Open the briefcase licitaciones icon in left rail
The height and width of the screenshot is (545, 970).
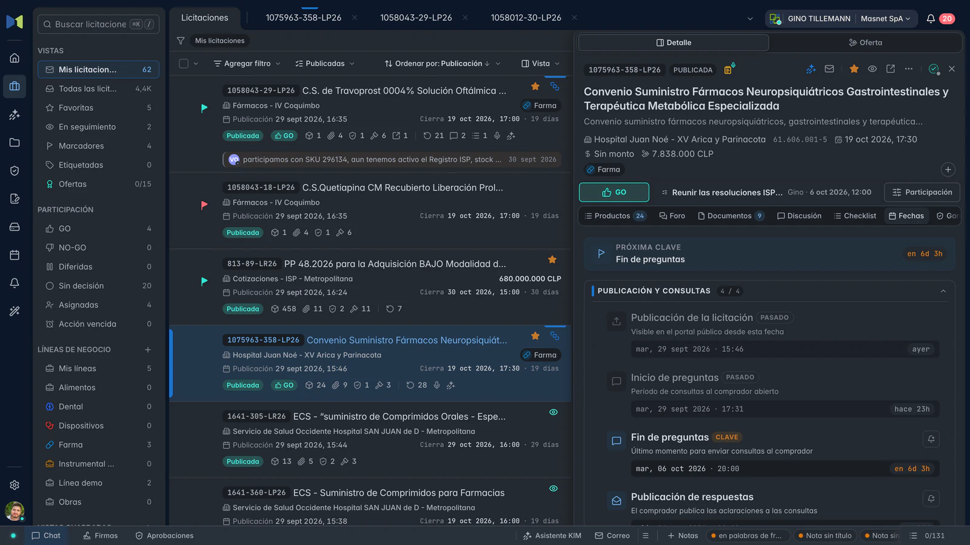[x=15, y=86]
